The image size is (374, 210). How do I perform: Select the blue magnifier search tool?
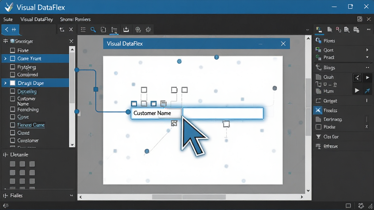coord(93,30)
